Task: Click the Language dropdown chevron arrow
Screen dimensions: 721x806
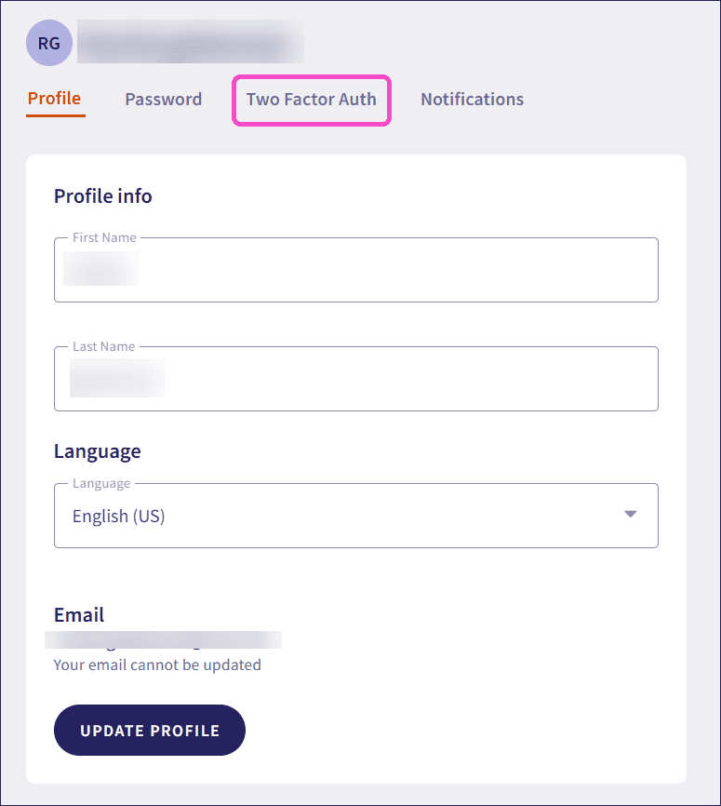Action: (x=631, y=513)
